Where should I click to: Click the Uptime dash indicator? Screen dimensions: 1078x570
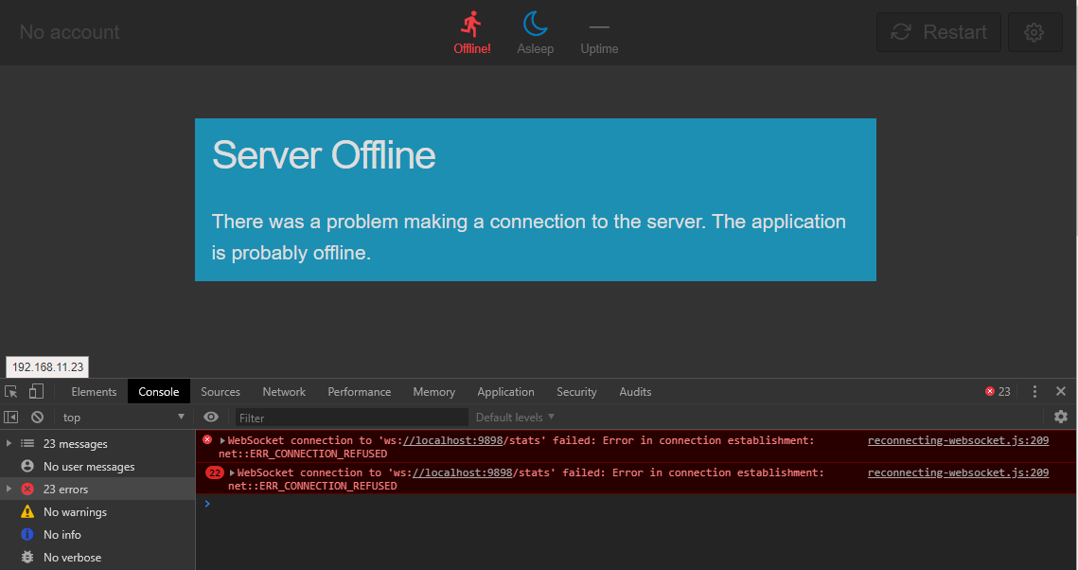point(599,27)
